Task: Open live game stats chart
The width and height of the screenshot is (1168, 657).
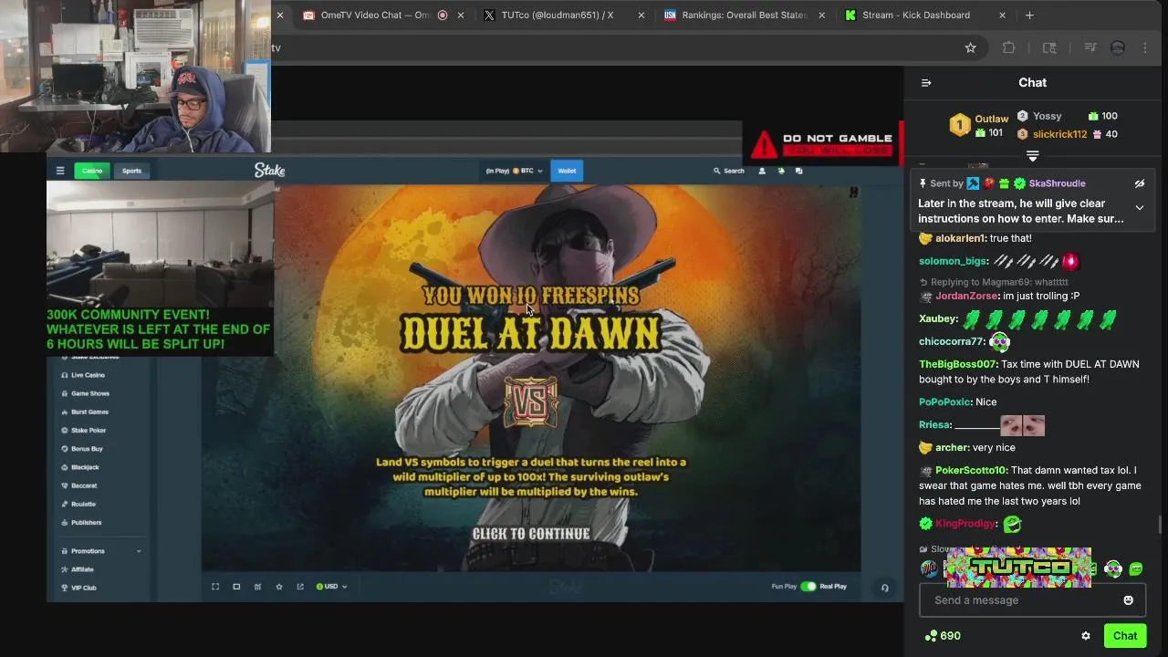Action: pos(257,587)
